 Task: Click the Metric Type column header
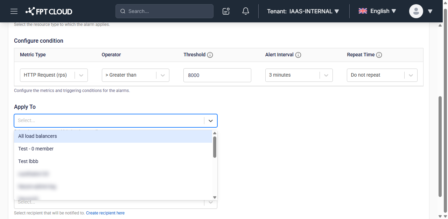click(x=33, y=55)
